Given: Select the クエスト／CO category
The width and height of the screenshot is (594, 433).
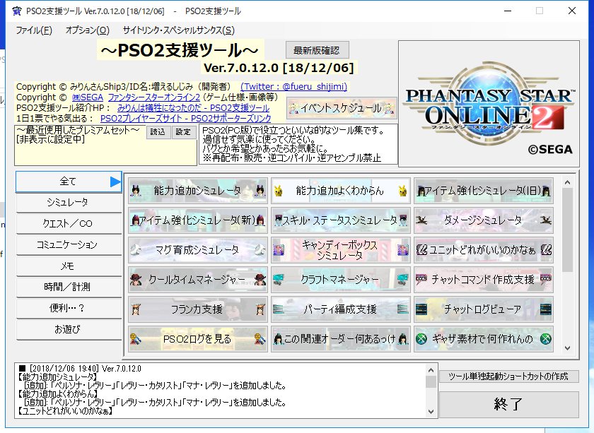Looking at the screenshot, I should pos(69,224).
